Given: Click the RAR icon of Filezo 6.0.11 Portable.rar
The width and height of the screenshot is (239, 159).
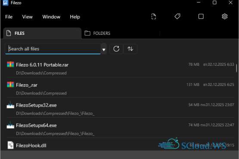Looking at the screenshot, I should click(x=10, y=64).
